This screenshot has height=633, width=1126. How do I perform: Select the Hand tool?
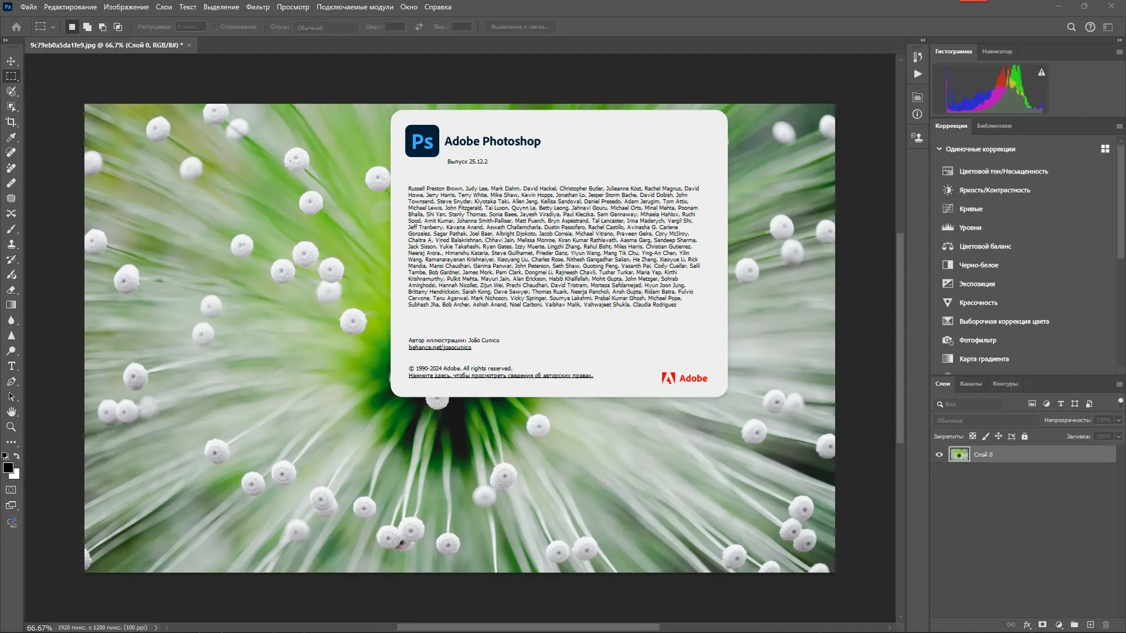click(x=11, y=412)
